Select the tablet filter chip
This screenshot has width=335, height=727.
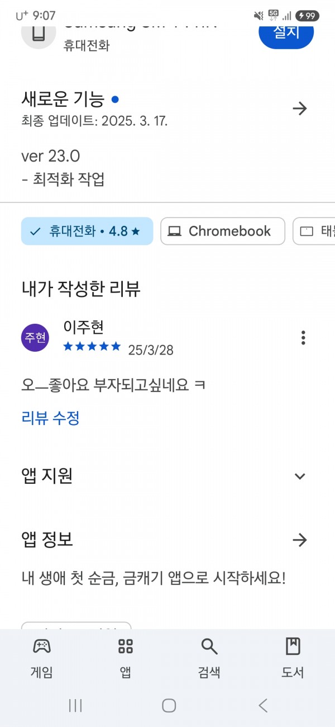click(314, 231)
